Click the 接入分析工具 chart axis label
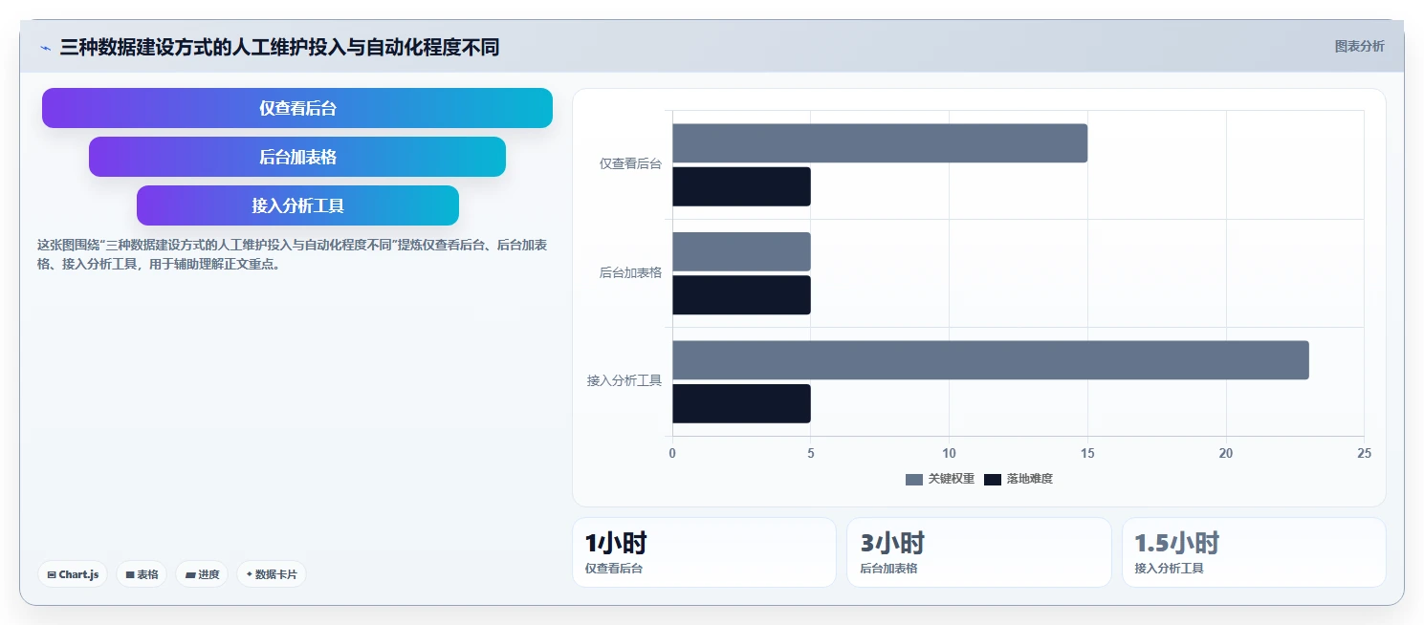The width and height of the screenshot is (1424, 625). pyautogui.click(x=624, y=381)
